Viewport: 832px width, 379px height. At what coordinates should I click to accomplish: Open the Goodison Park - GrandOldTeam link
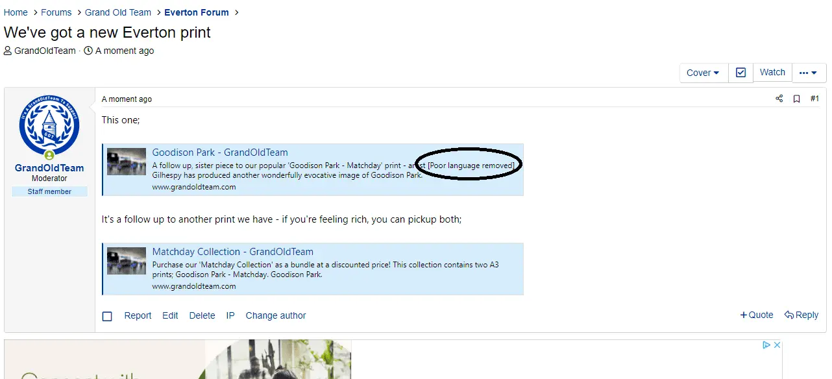click(220, 153)
